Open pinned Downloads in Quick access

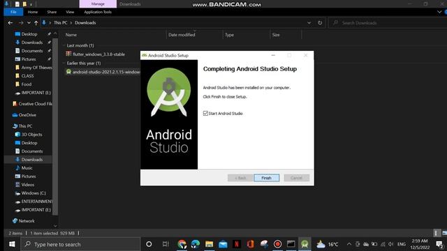[31, 43]
